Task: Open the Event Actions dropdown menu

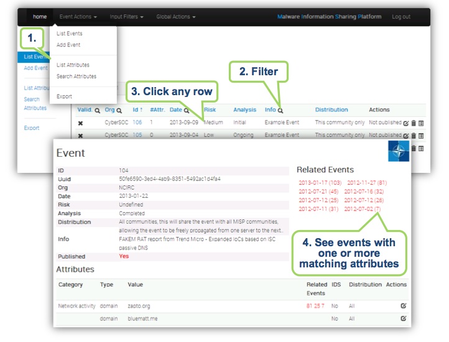Action: [x=78, y=17]
